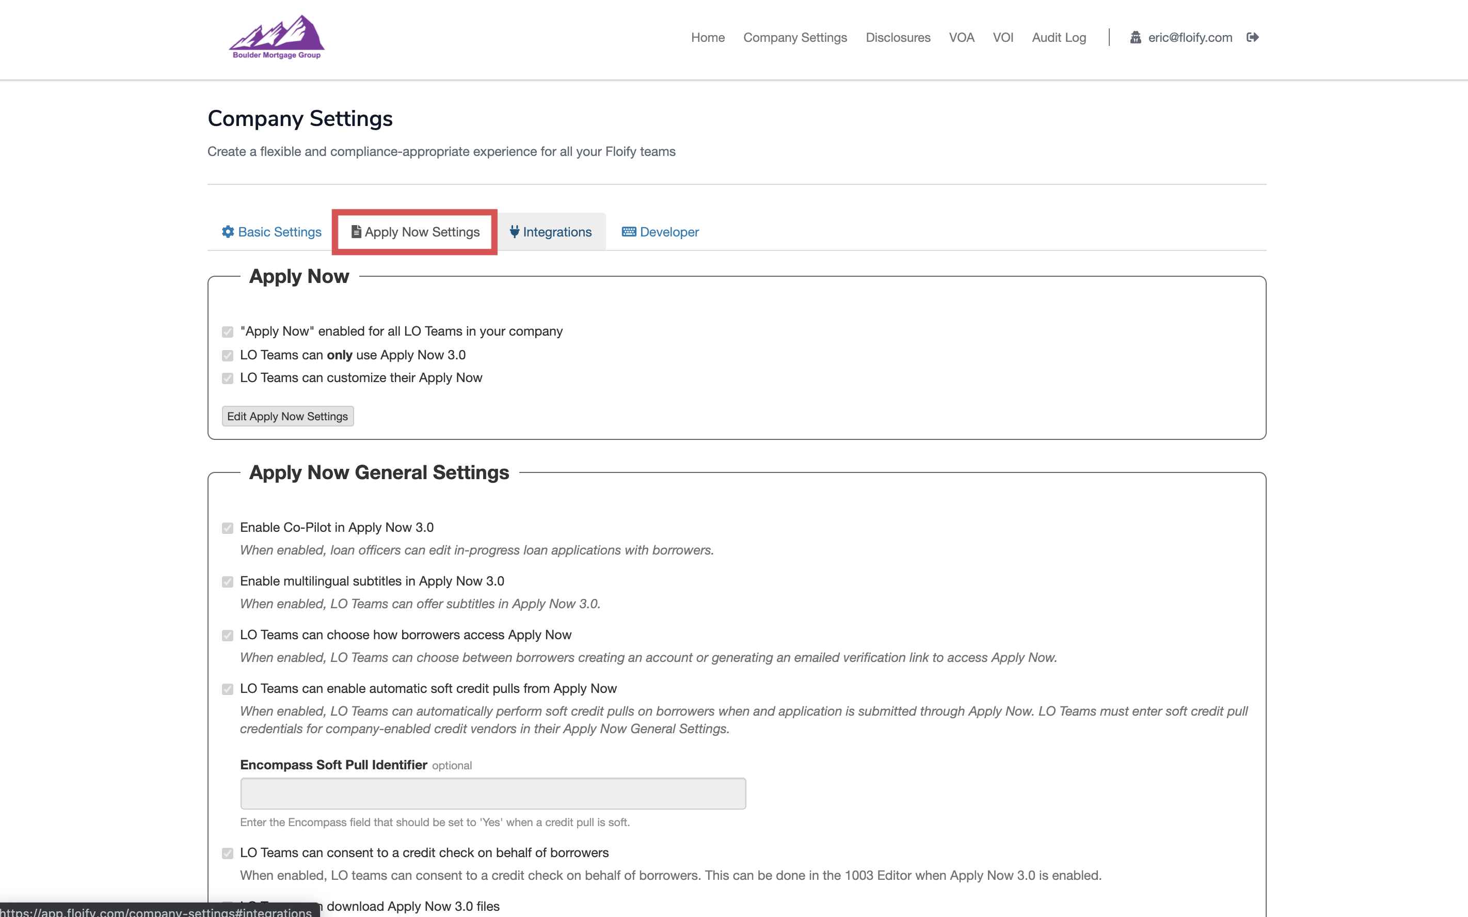Switch to the Developer tab
Image resolution: width=1468 pixels, height=917 pixels.
(x=668, y=231)
